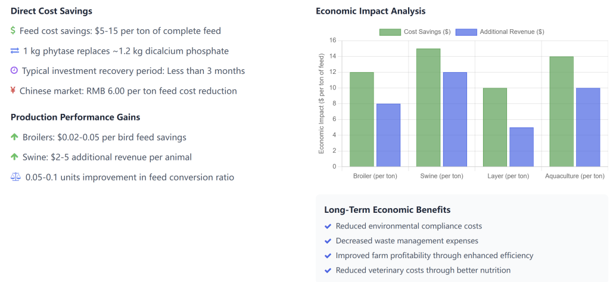Click the Long-Term Economic Benefits heading

coord(387,210)
